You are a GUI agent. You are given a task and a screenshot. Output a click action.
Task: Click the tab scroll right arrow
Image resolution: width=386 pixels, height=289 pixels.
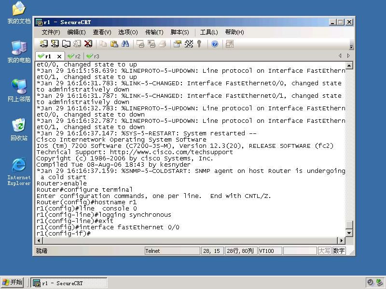point(348,56)
